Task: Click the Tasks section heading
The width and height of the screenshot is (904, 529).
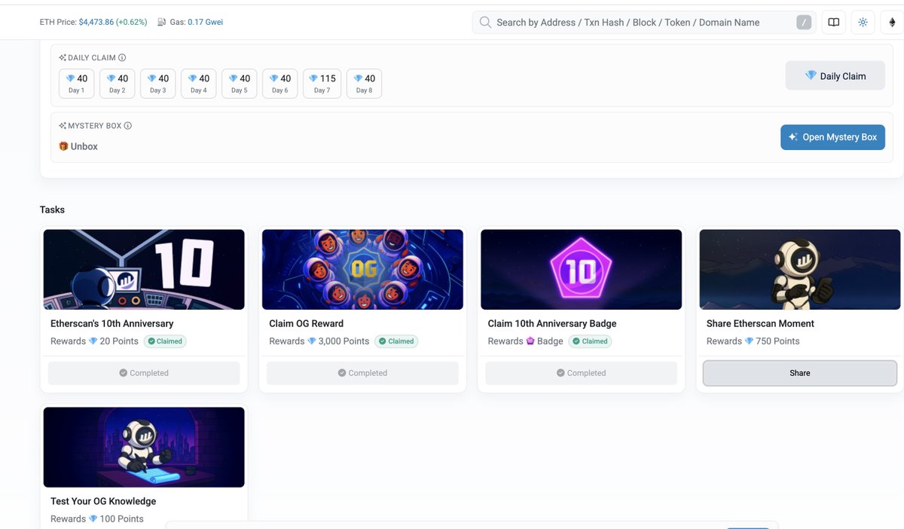Action: click(52, 209)
